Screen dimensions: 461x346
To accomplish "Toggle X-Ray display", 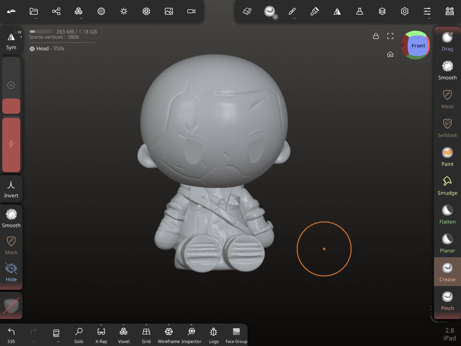I will [101, 335].
